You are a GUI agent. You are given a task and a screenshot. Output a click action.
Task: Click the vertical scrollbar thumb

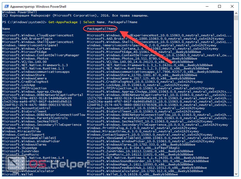coord(236,18)
